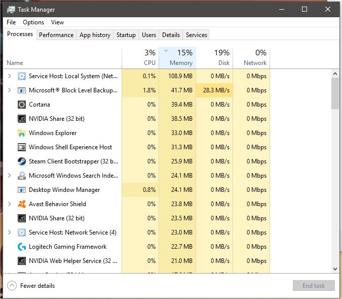Sort processes by Network column
The image size is (342, 299).
coord(251,58)
